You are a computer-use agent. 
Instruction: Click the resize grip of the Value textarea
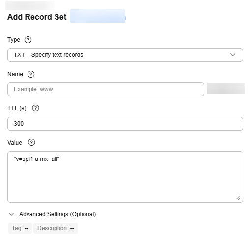[238, 198]
